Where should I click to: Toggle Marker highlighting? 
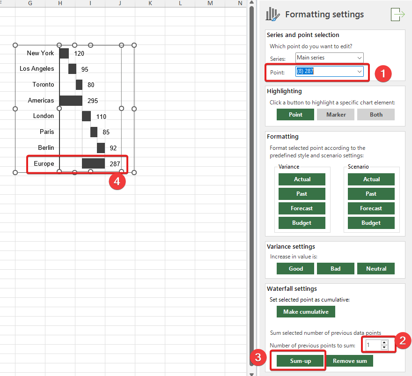point(336,115)
